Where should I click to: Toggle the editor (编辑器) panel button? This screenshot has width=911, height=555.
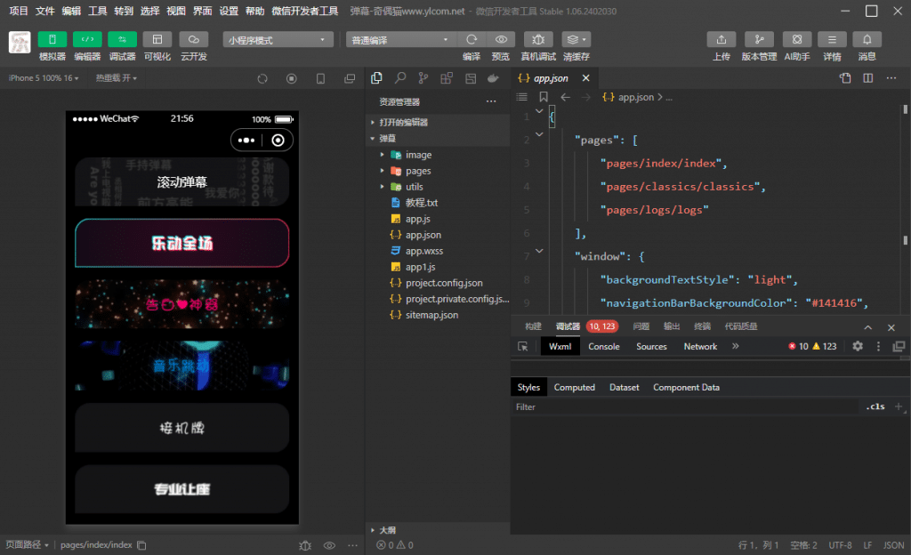[87, 39]
